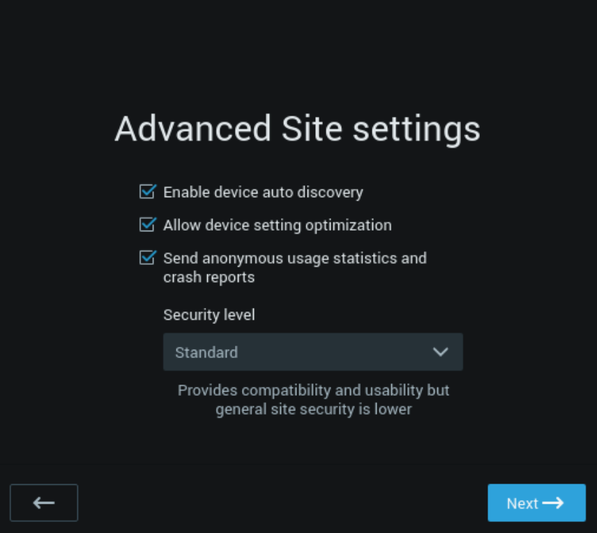Image resolution: width=597 pixels, height=533 pixels.
Task: Click the blue checkmark beside auto discovery
Action: pyautogui.click(x=147, y=192)
